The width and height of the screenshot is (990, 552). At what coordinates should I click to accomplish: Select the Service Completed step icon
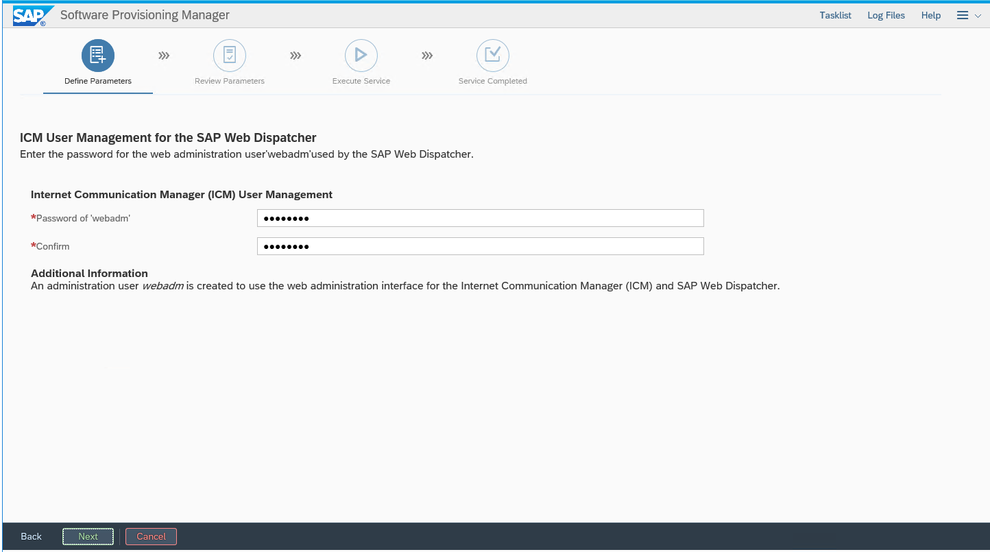click(x=493, y=56)
